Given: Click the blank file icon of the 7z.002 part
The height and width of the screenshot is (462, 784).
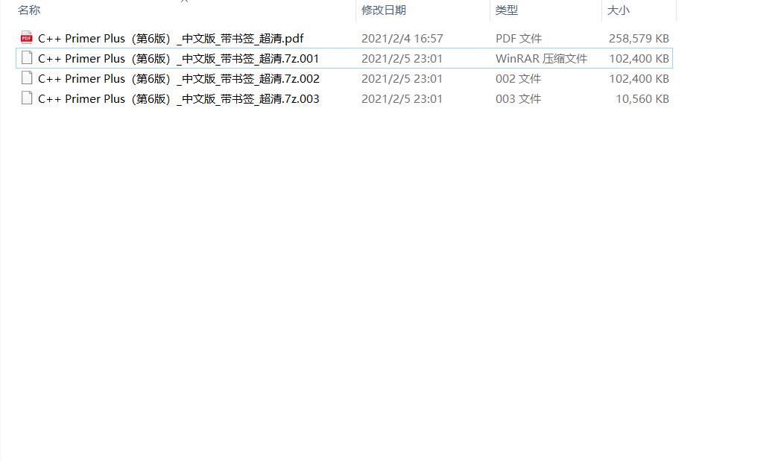Looking at the screenshot, I should 27,78.
